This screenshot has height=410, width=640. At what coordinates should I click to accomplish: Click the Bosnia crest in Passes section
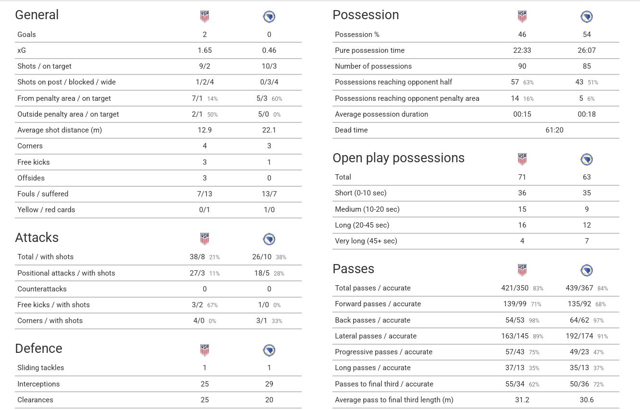point(587,270)
